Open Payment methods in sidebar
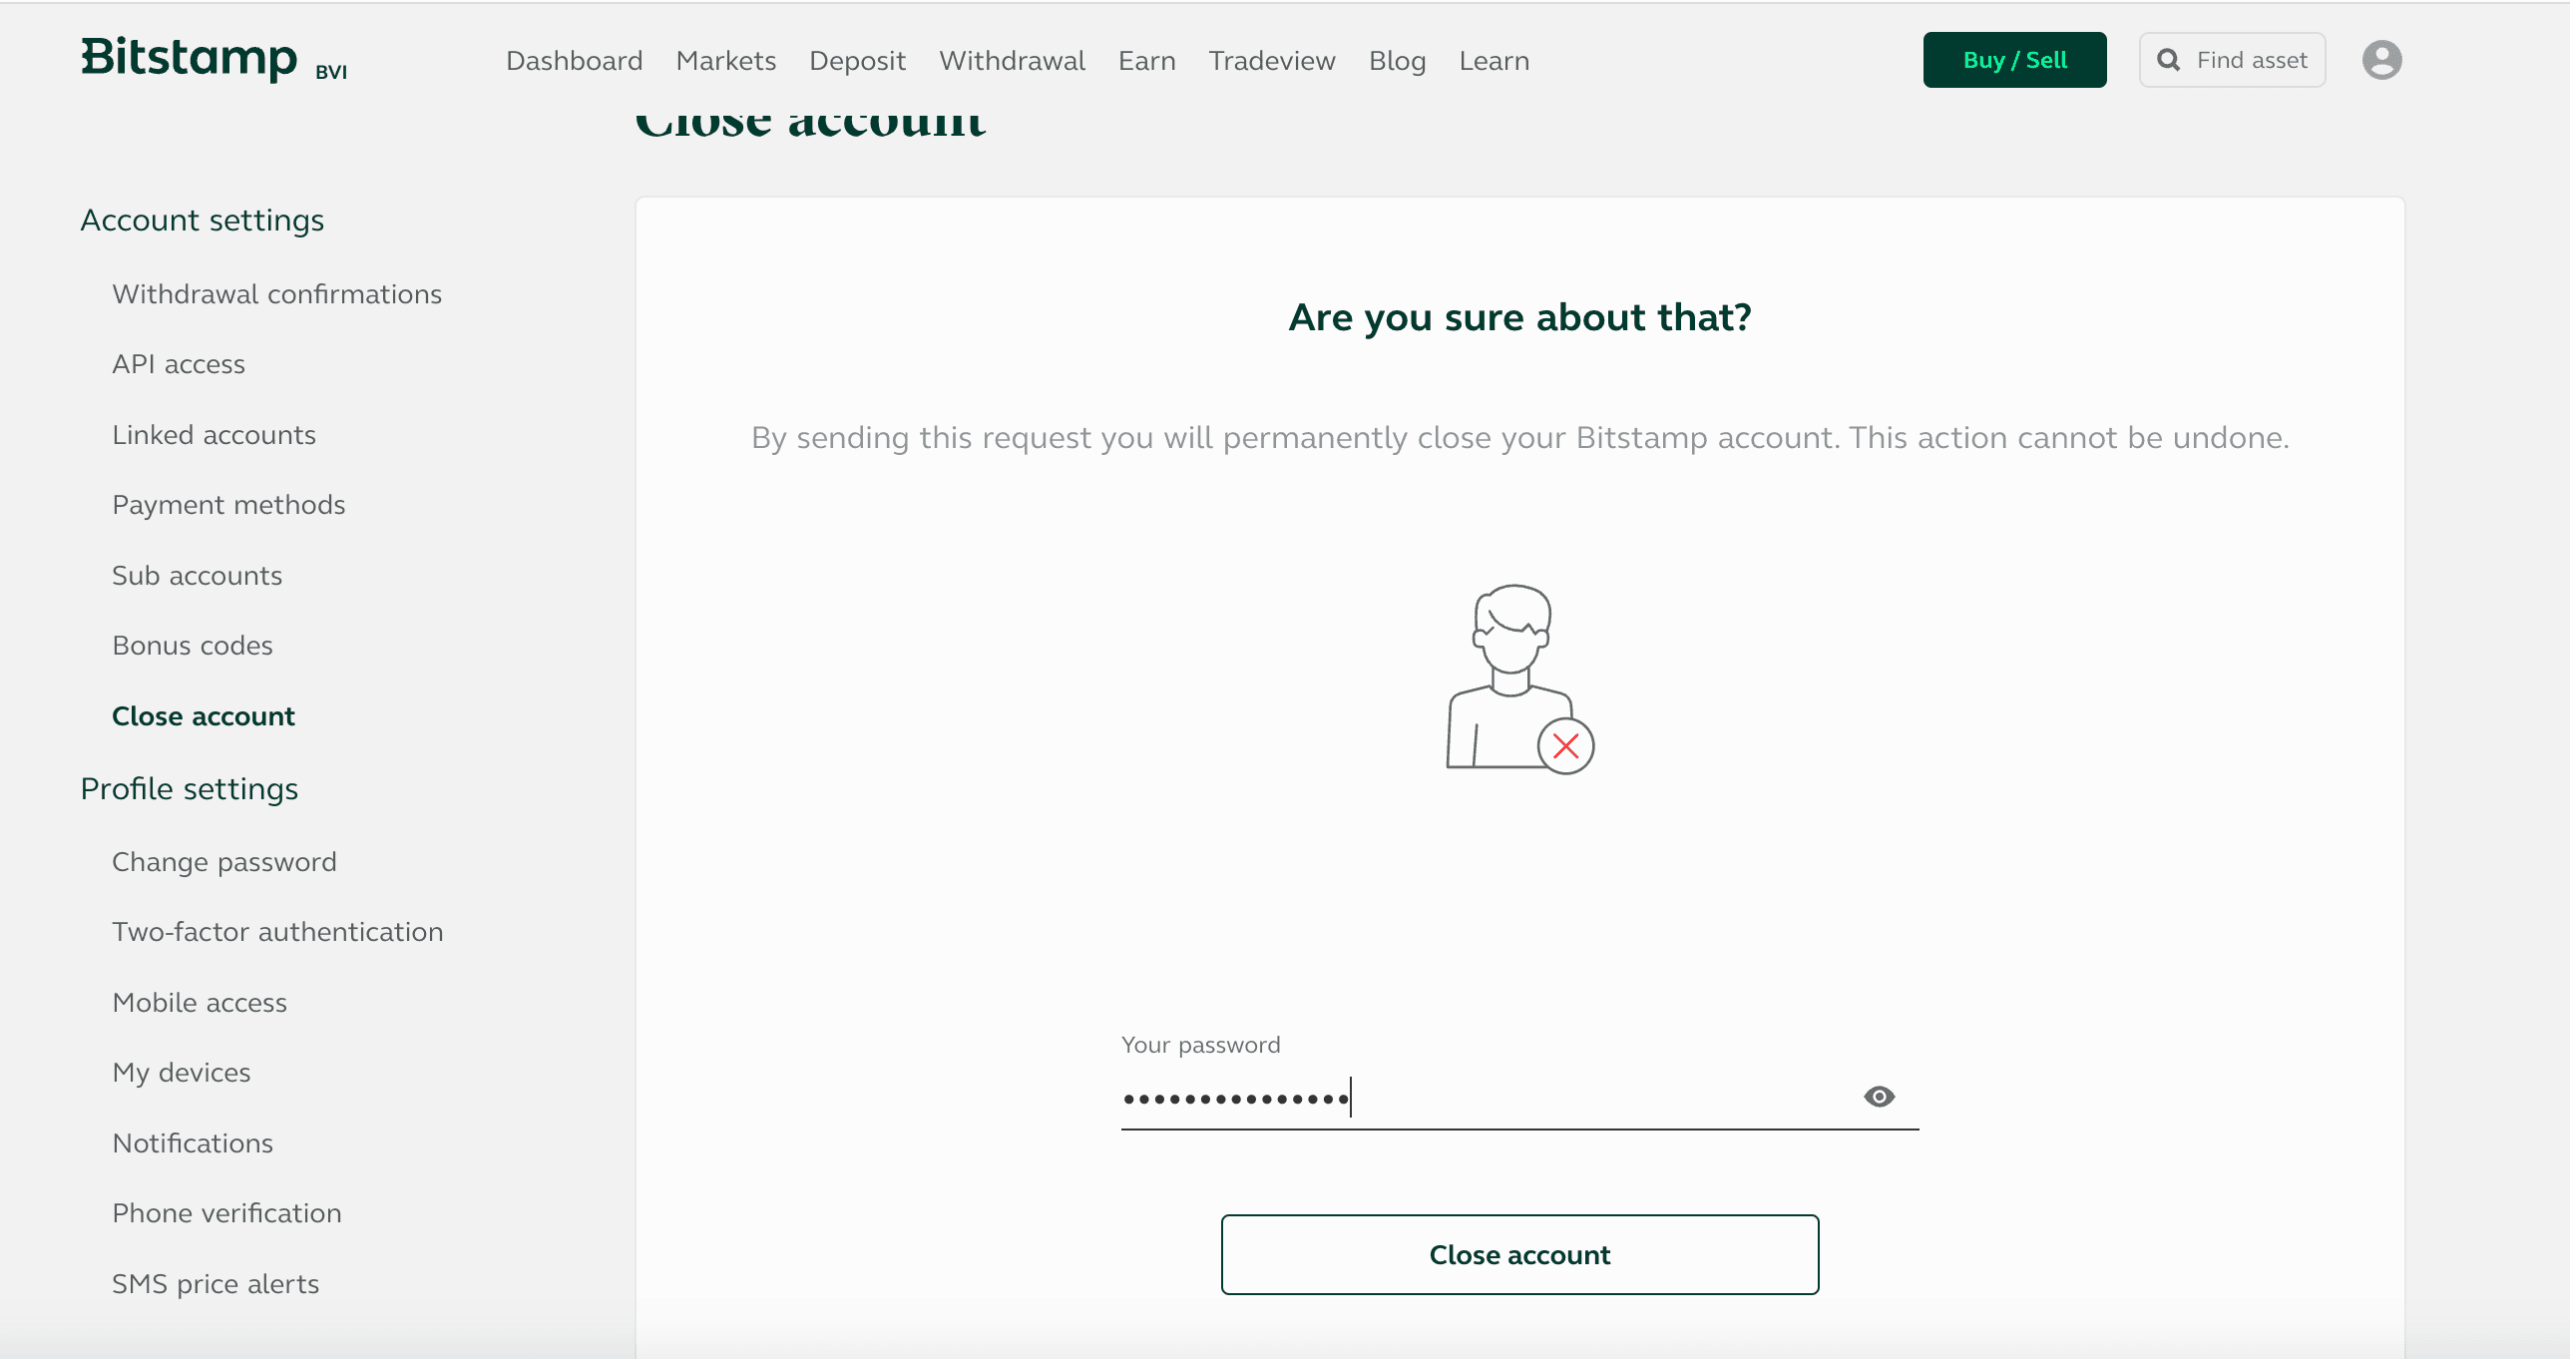Viewport: 2570px width, 1359px height. 228,505
